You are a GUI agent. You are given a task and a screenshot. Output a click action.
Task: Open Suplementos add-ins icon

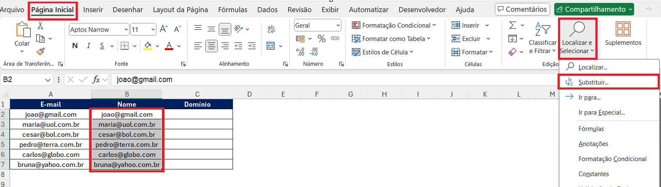click(x=623, y=33)
